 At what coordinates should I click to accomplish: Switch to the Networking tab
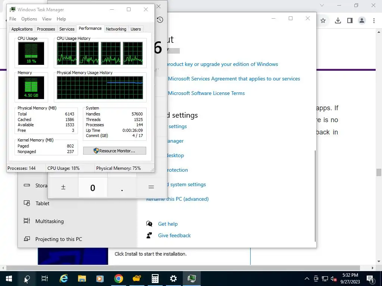(x=116, y=29)
